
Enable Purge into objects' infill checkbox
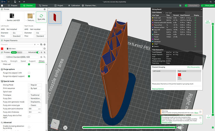click(29, 73)
